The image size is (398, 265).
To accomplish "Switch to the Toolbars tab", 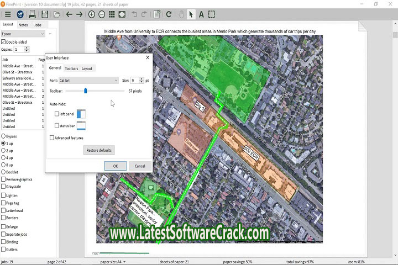I will [x=71, y=68].
